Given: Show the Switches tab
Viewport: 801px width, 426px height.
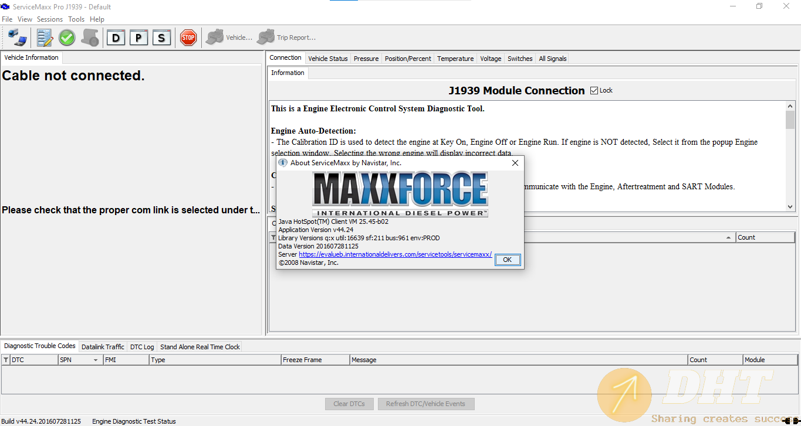Looking at the screenshot, I should pos(520,59).
